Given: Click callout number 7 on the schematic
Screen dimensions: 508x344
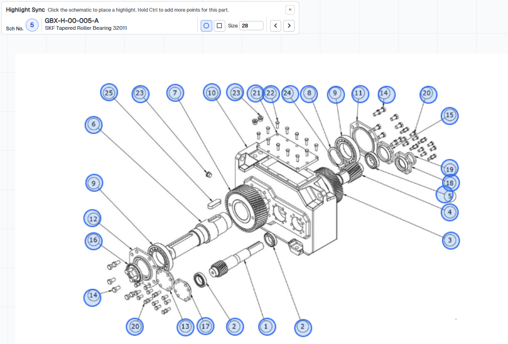Looking at the screenshot, I should pyautogui.click(x=175, y=93).
